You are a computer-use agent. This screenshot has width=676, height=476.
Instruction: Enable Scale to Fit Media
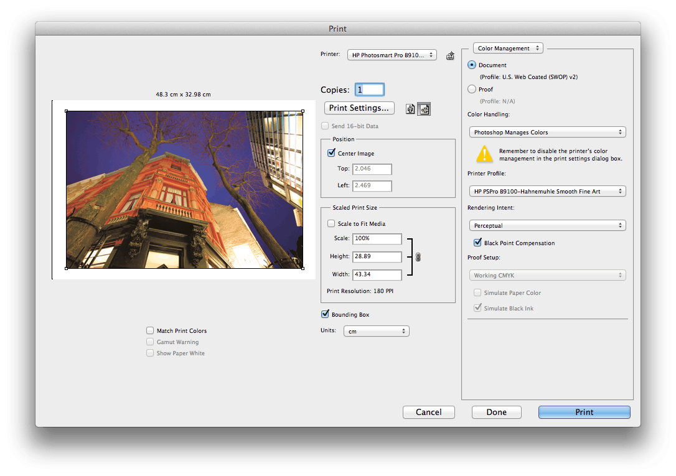(331, 223)
